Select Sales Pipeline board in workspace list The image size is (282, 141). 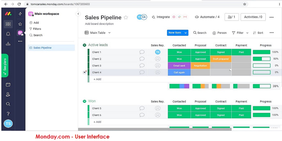tap(42, 48)
